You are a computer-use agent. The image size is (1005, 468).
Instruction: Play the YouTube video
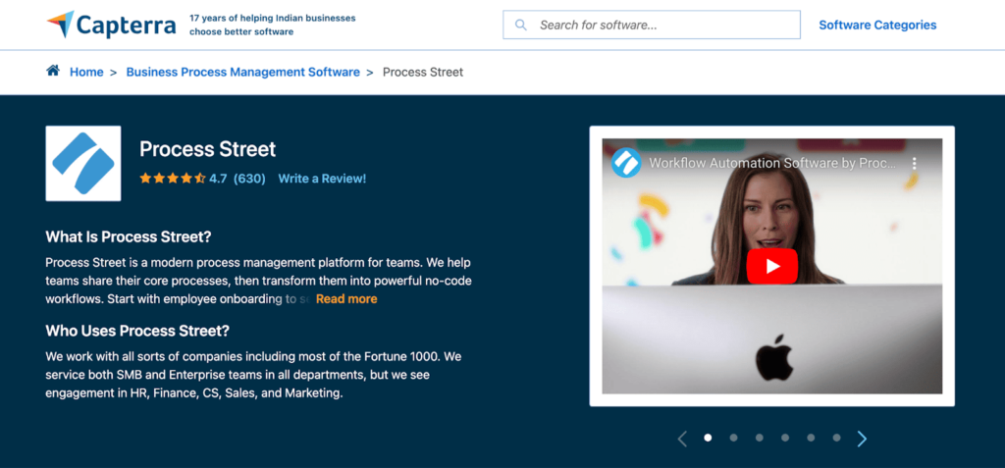tap(771, 266)
